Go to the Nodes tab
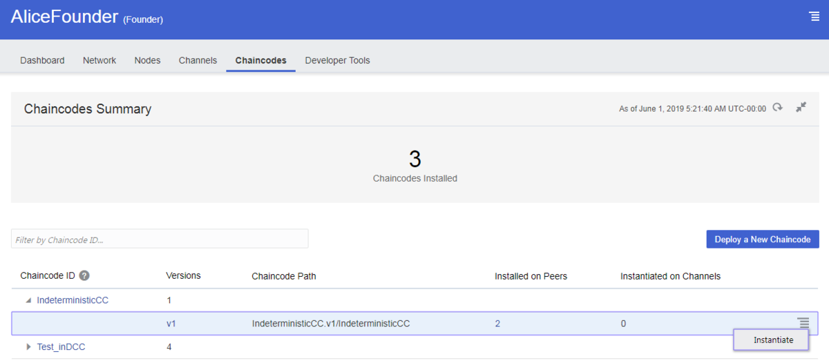This screenshot has width=829, height=361. tap(147, 61)
